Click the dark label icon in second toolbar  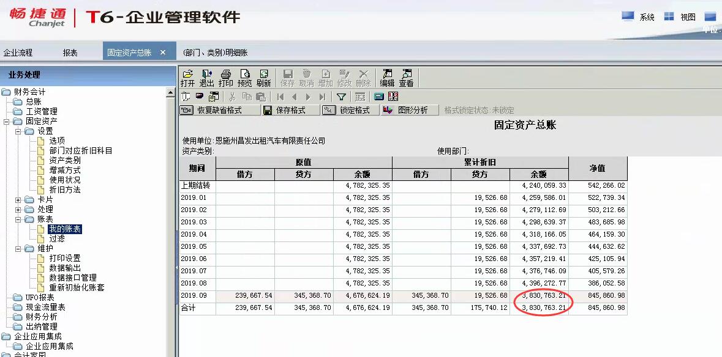(x=200, y=96)
